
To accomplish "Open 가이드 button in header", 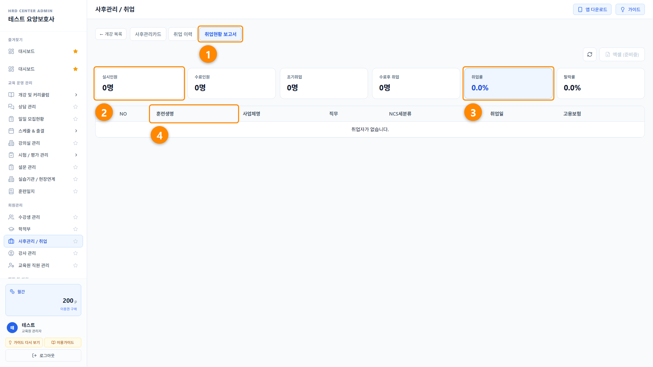I will coord(630,10).
